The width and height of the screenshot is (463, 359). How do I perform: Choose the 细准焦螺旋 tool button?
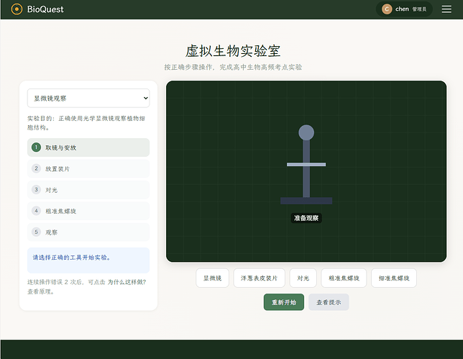coord(394,278)
